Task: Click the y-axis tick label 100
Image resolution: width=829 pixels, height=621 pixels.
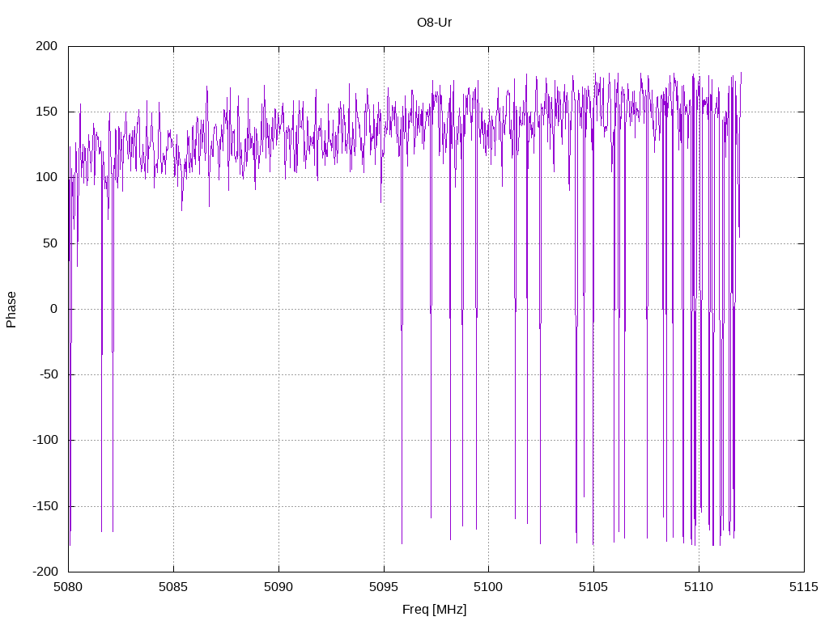Action: [x=46, y=177]
